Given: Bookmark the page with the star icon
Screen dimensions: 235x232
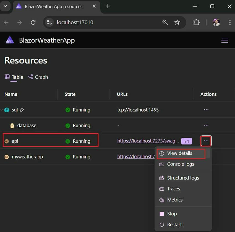Looking at the screenshot, I should [x=177, y=22].
